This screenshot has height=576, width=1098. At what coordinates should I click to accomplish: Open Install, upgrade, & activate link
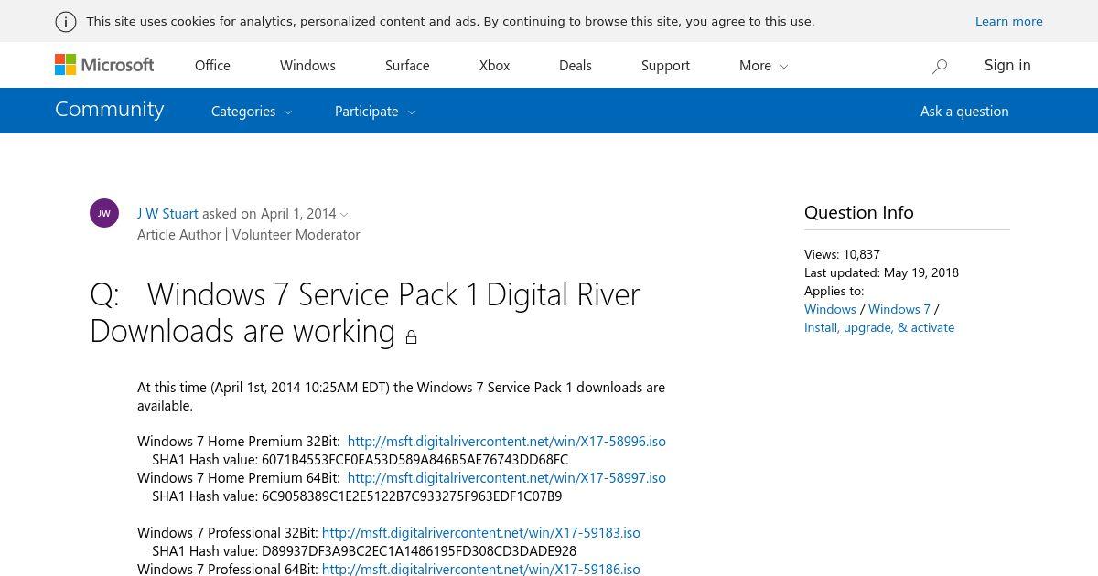[879, 327]
